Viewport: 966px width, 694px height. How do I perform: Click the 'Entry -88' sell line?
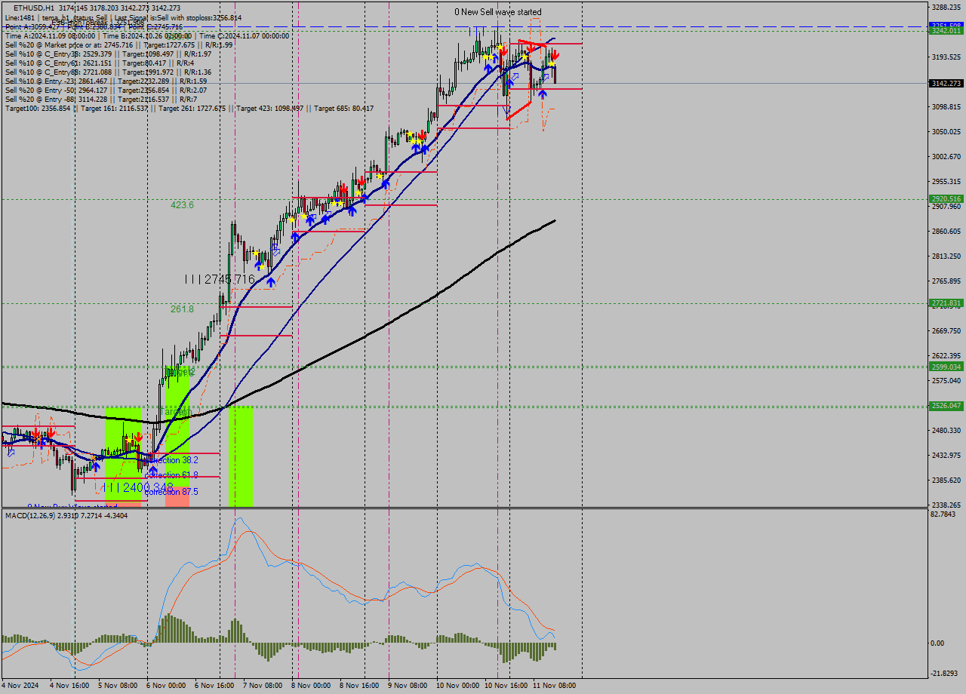[x=101, y=99]
